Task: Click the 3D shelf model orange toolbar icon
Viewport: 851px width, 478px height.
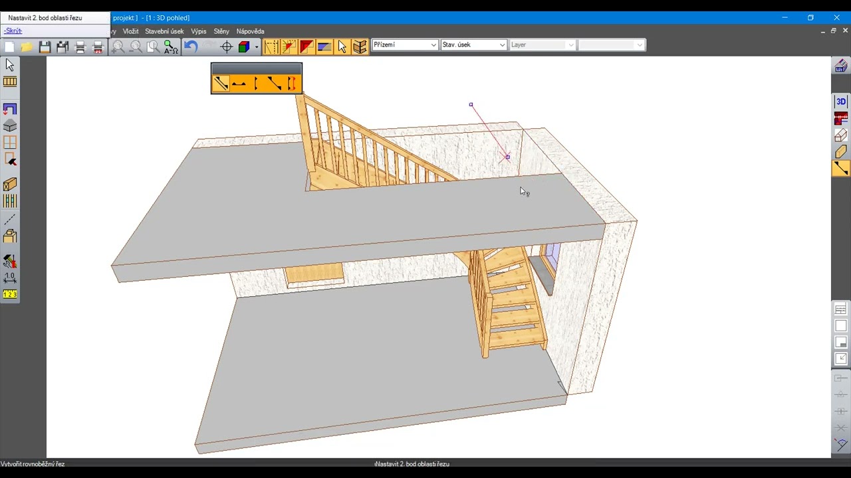Action: coord(360,46)
